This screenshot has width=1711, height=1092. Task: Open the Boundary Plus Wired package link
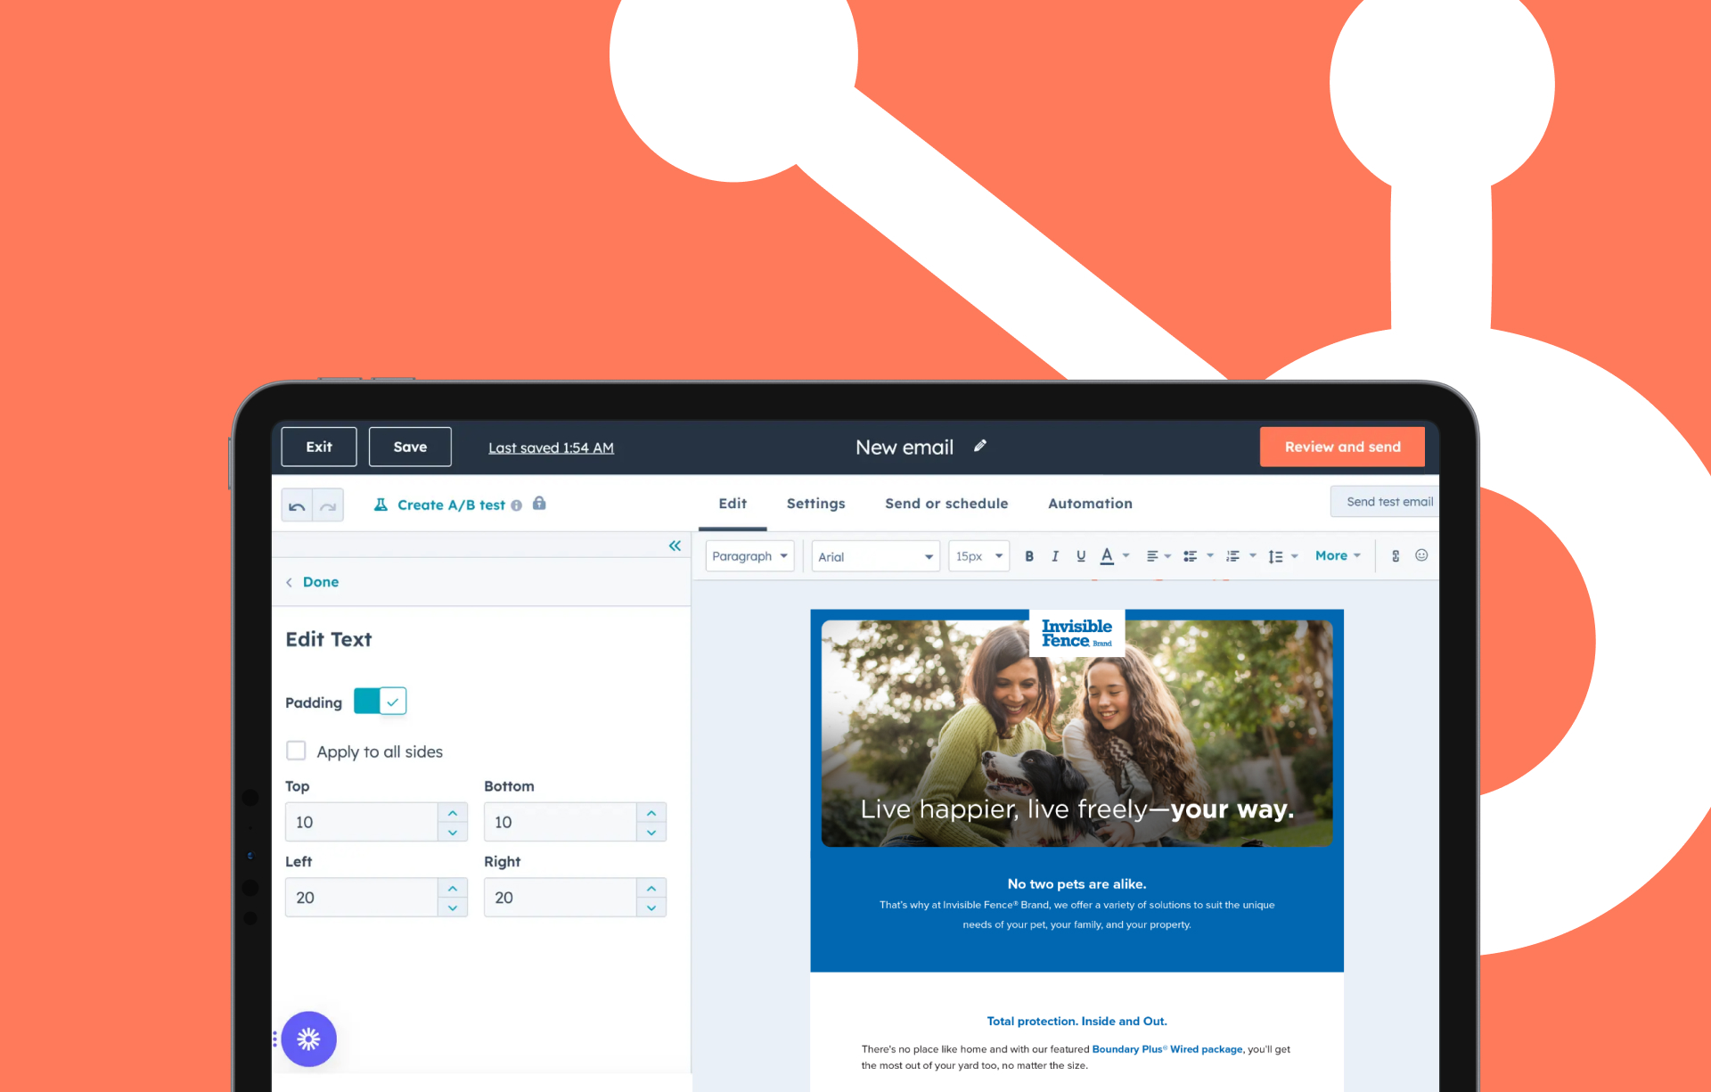[x=1167, y=1049]
